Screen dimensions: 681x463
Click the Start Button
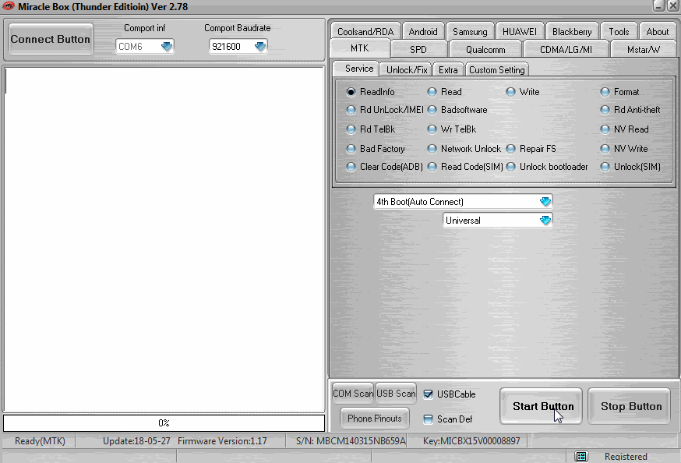[x=542, y=406]
